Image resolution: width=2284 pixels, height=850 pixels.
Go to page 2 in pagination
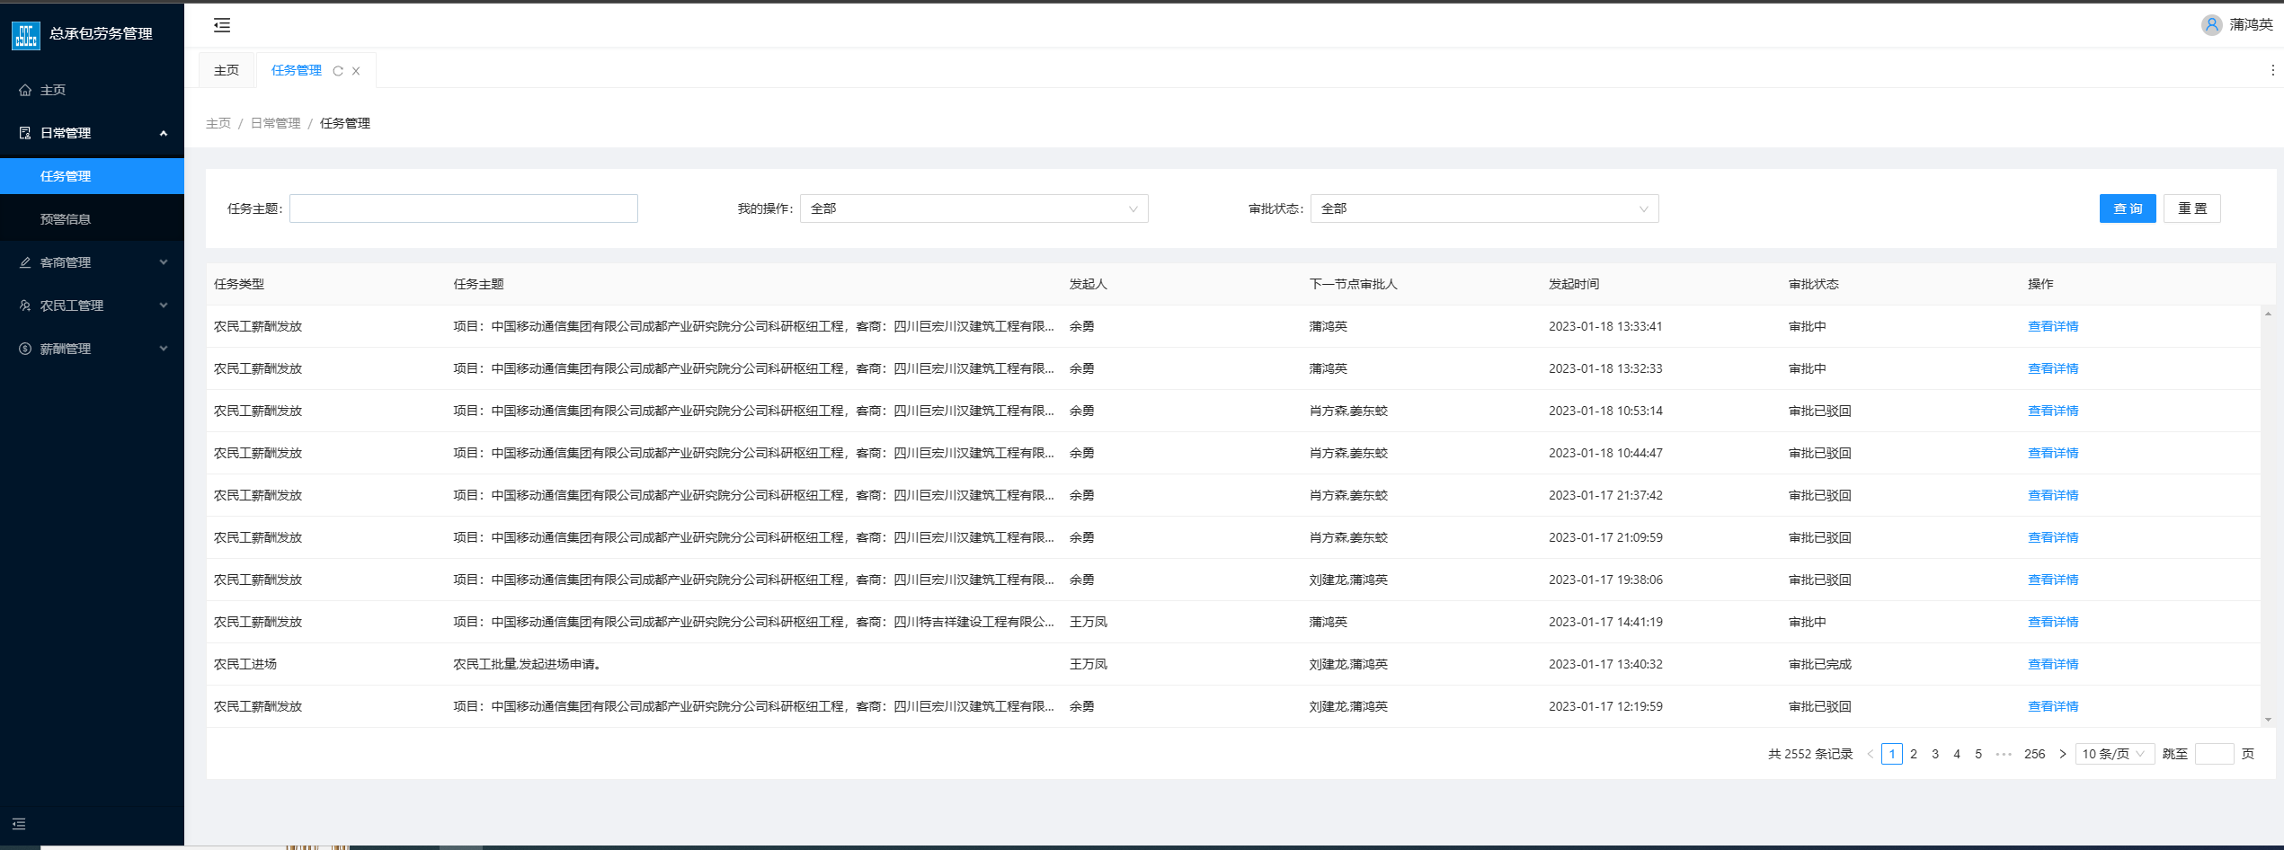coord(1914,754)
